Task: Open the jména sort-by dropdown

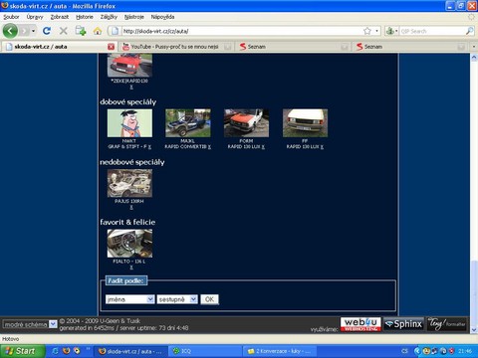Action: click(x=129, y=299)
